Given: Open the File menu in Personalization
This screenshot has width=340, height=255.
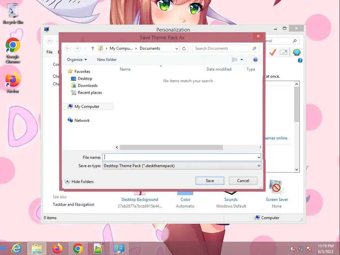Looking at the screenshot, I should tap(49, 52).
